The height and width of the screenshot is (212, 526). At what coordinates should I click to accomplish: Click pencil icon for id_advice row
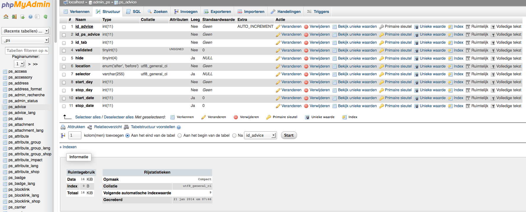[x=278, y=27]
